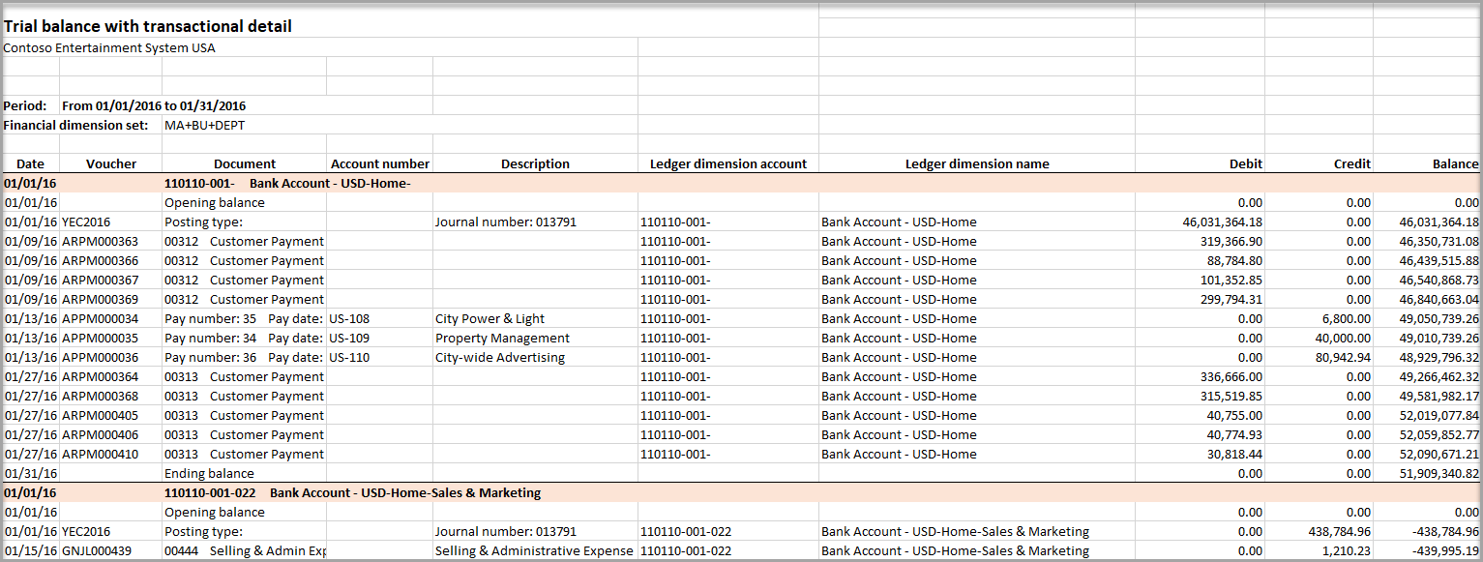Viewport: 1483px width, 562px height.
Task: Click the 'Credit' column header
Action: [x=1352, y=163]
